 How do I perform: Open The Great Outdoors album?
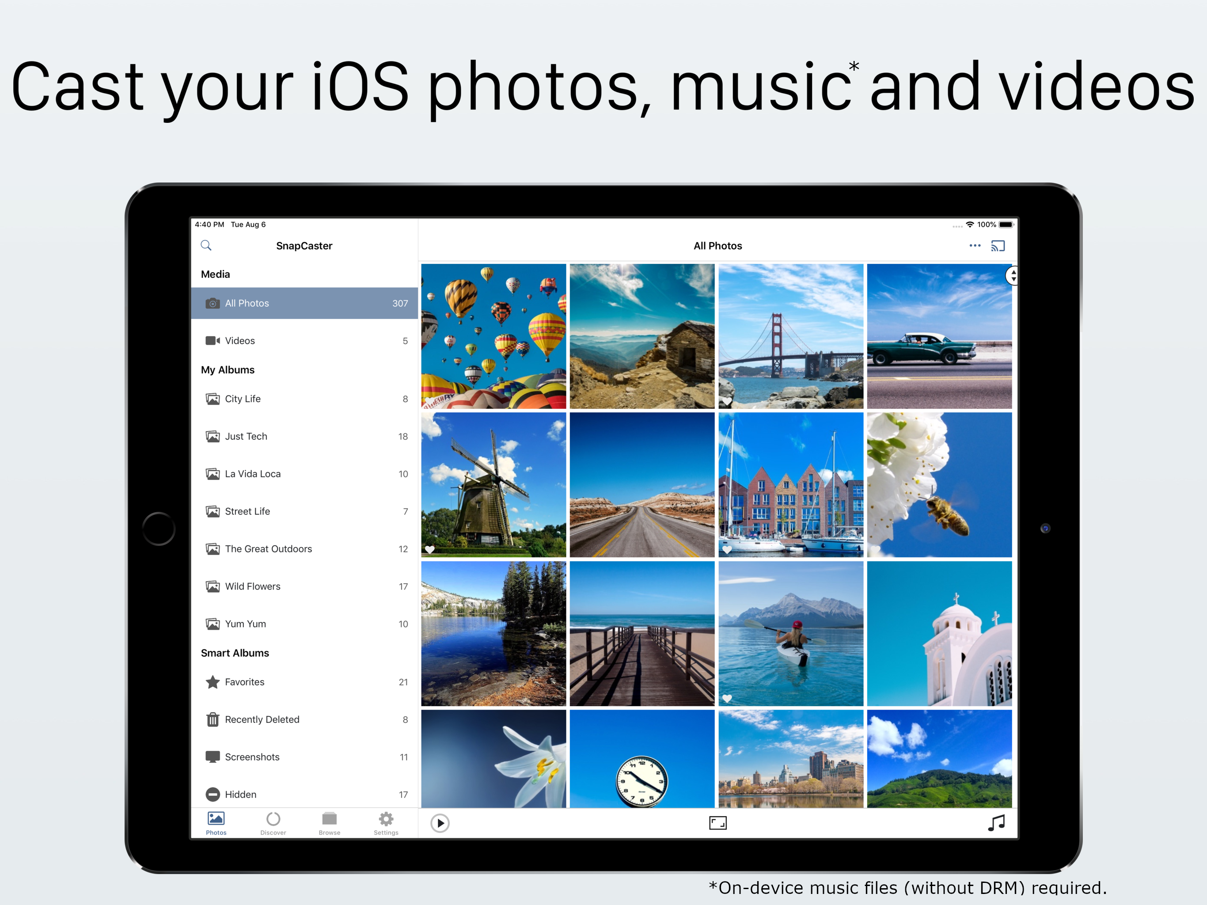(x=304, y=548)
